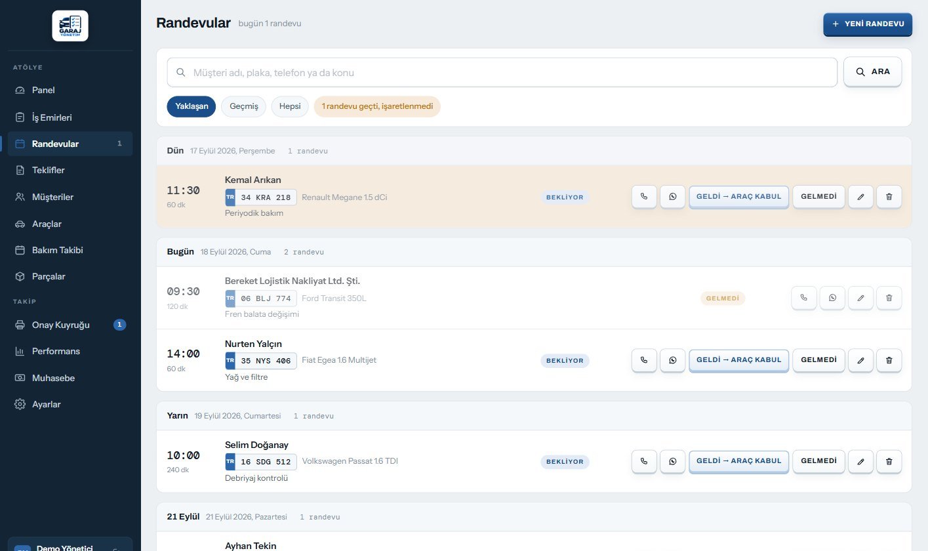928x551 pixels.
Task: Go to Bakım Takibi page
Action: pyautogui.click(x=70, y=250)
